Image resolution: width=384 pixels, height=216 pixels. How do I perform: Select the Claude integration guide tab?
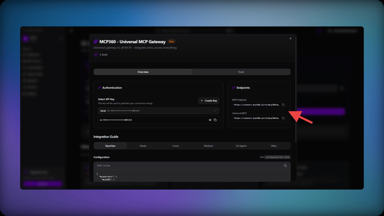point(143,146)
